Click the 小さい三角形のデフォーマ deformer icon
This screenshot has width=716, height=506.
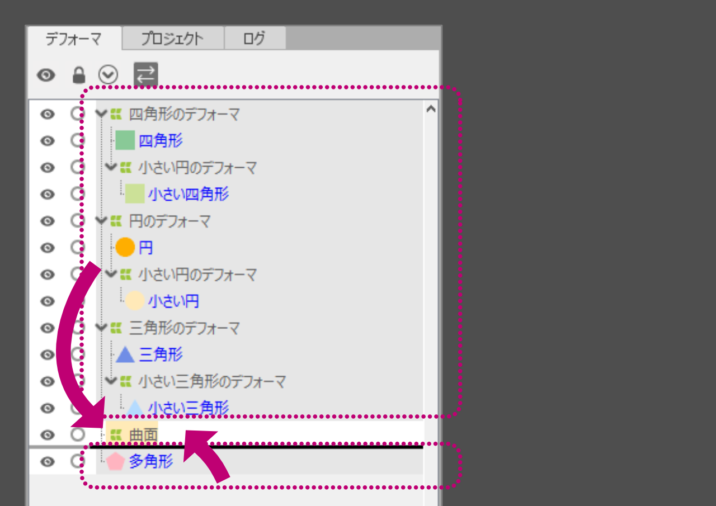point(126,381)
